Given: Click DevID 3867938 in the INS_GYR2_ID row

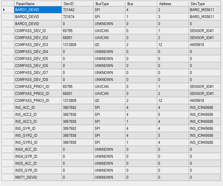Looking at the screenshot, I should click(x=78, y=136).
